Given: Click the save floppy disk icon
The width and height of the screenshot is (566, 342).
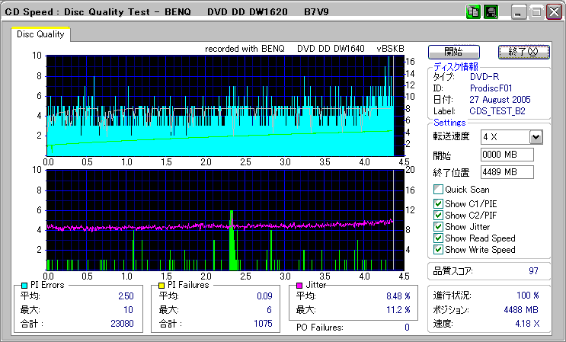Looking at the screenshot, I should 491,12.
